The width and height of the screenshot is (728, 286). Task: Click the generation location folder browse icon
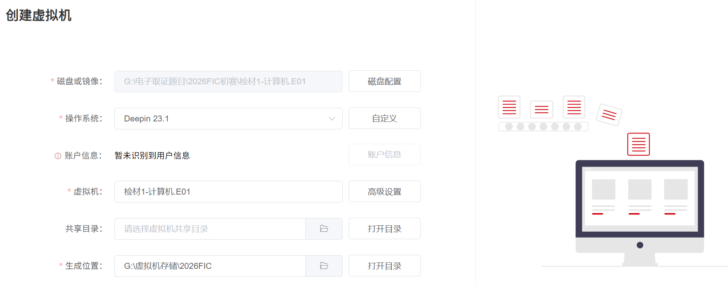(324, 266)
